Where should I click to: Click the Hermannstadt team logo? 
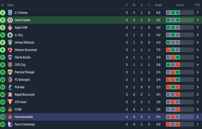(10, 117)
